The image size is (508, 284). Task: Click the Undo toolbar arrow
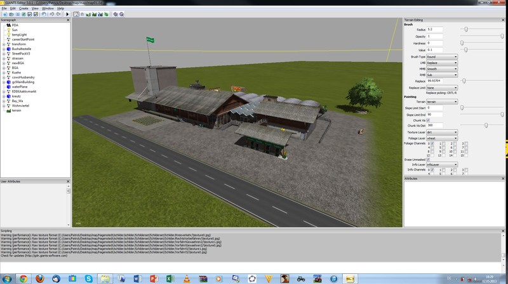[52, 14]
